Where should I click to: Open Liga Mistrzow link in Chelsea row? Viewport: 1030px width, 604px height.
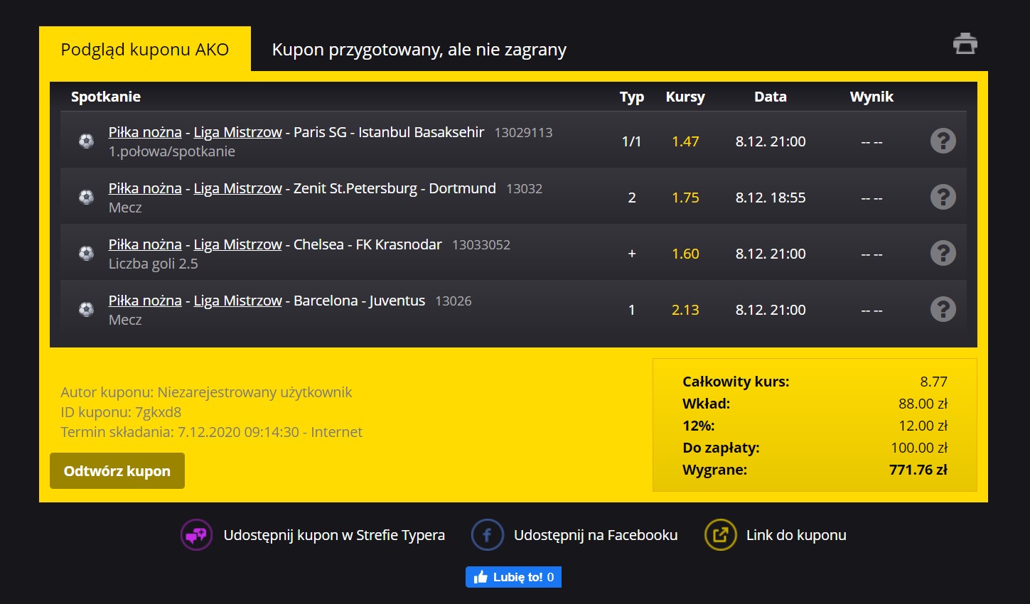238,244
